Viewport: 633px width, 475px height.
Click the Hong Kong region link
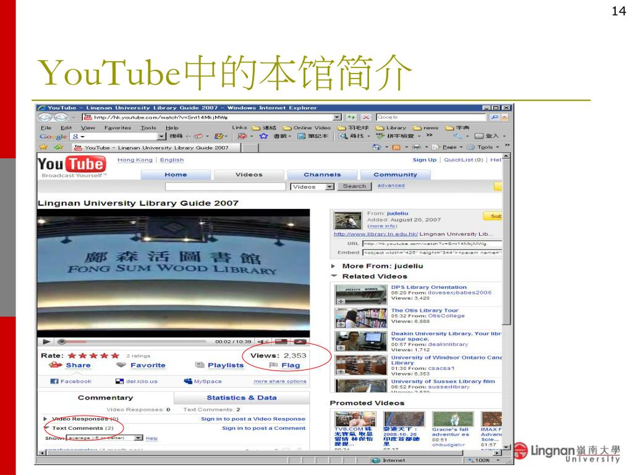click(135, 160)
